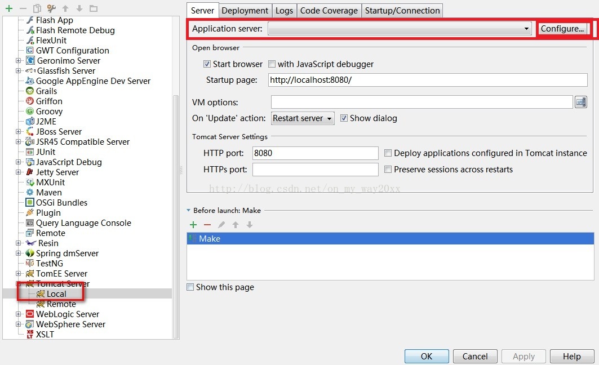Add before launch task green plus
Image resolution: width=599 pixels, height=365 pixels.
(x=193, y=225)
